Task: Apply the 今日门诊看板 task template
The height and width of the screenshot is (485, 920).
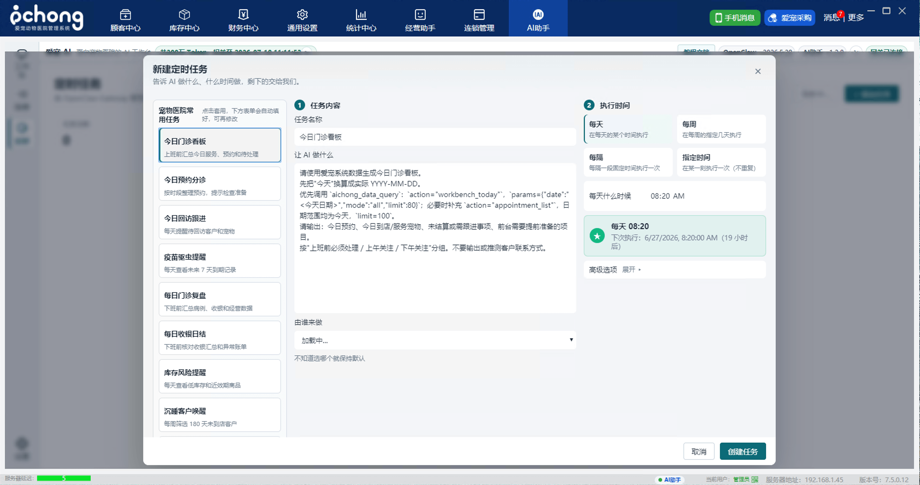Action: pyautogui.click(x=220, y=145)
